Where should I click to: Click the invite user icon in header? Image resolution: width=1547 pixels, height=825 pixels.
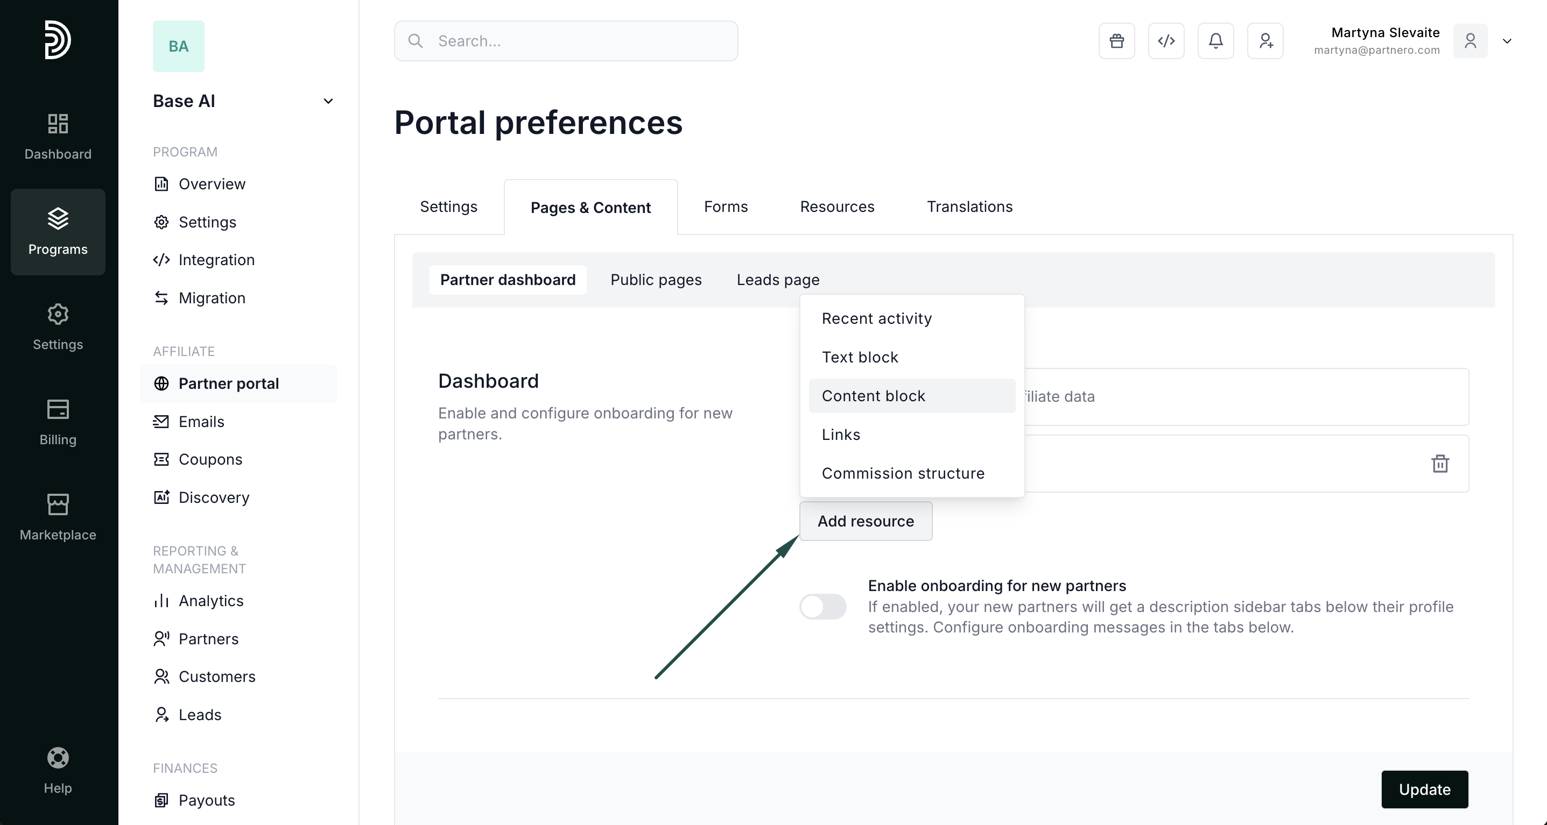coord(1265,41)
